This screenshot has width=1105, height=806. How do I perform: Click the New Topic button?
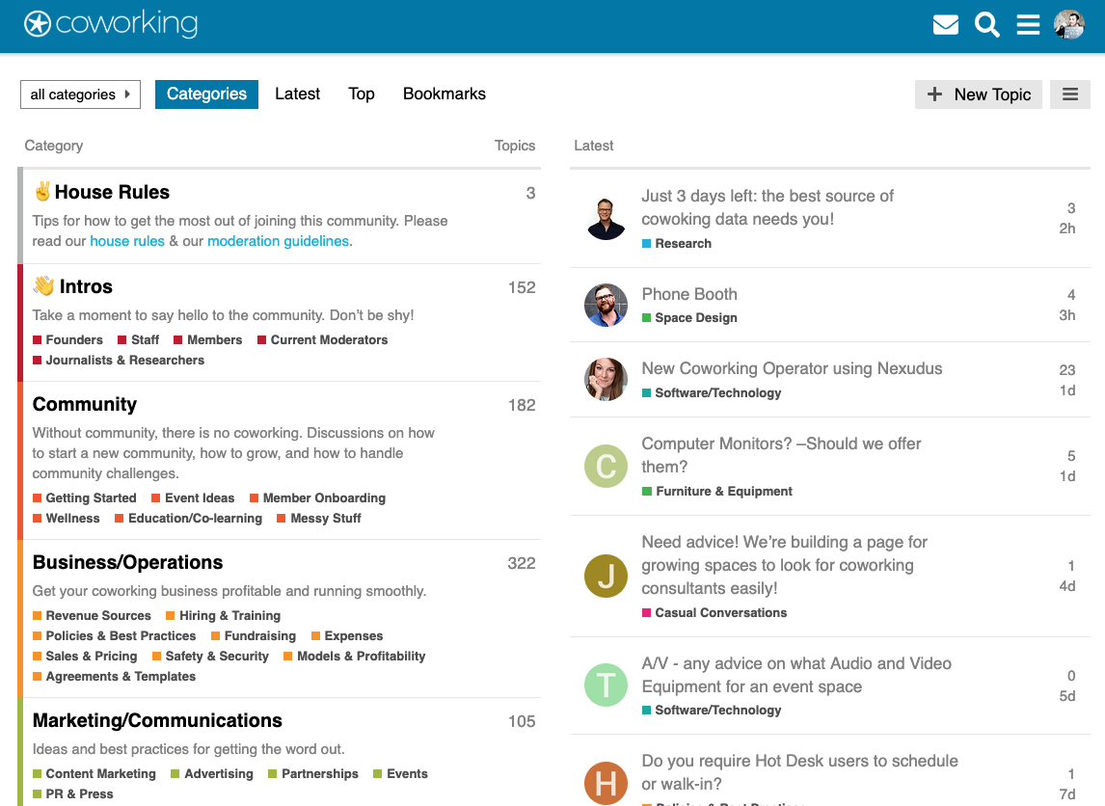tap(978, 94)
